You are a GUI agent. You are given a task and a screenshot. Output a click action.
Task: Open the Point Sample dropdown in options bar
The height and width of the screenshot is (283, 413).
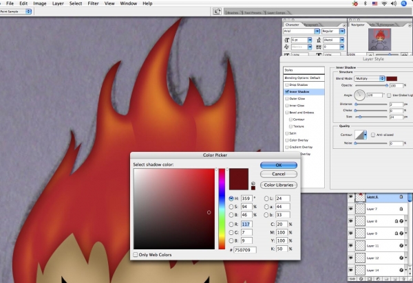(16, 12)
